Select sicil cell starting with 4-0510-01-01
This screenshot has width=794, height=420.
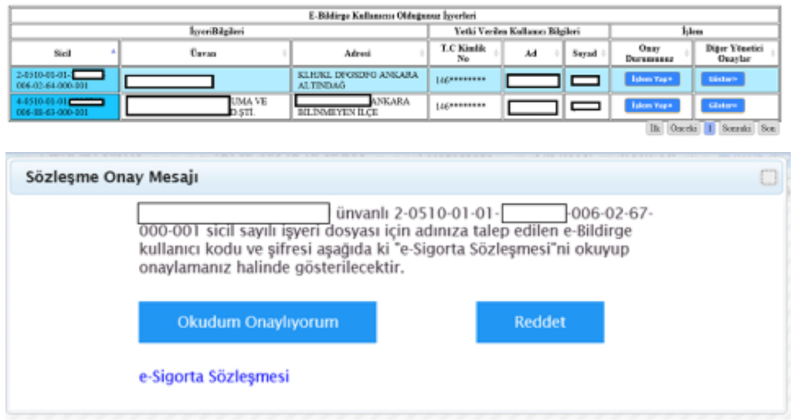click(x=64, y=106)
